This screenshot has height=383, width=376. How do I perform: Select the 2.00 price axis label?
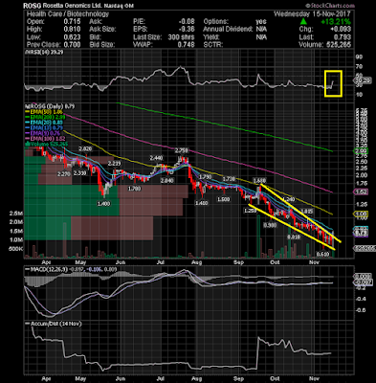pos(362,175)
